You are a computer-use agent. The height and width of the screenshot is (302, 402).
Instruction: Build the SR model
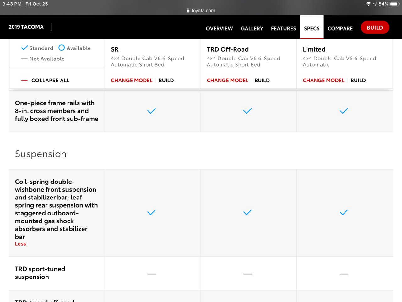coord(166,80)
